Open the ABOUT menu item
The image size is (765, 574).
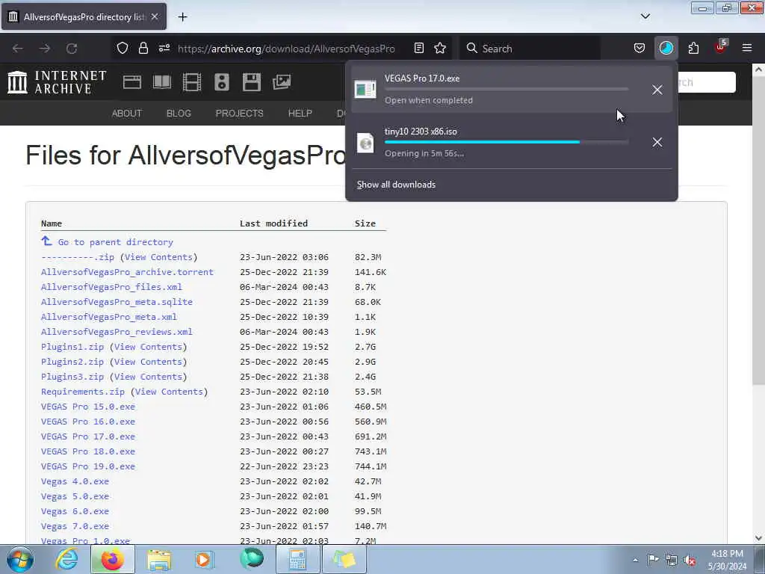click(x=126, y=113)
